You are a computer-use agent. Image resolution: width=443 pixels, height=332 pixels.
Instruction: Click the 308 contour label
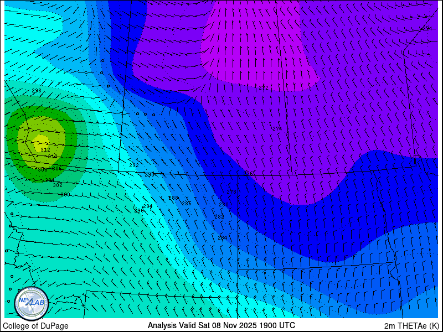pyautogui.click(x=43, y=170)
